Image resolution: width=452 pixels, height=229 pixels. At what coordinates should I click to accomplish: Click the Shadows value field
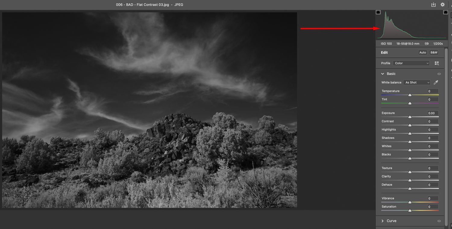pos(433,138)
